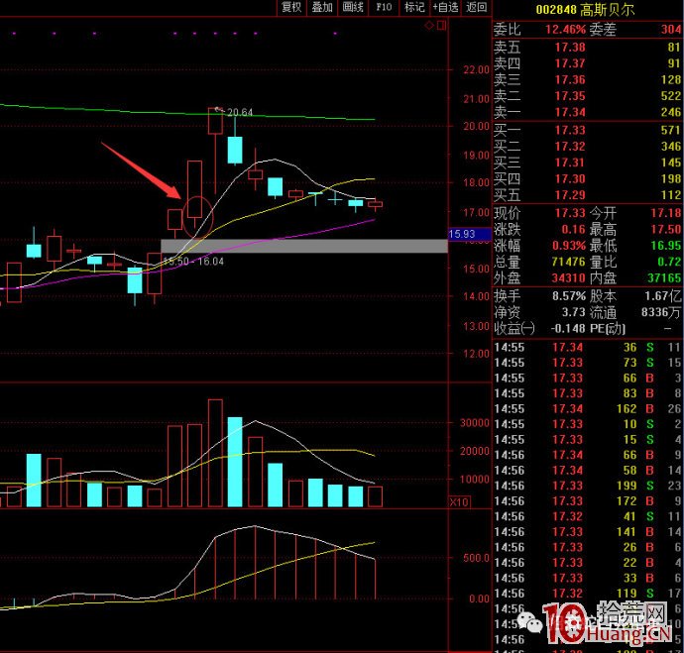Image resolution: width=684 pixels, height=653 pixels.
Task: Select the 买五 bid row at 17.29
Action: (588, 195)
